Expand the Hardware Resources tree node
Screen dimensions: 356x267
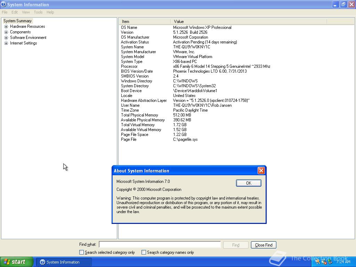6,26
